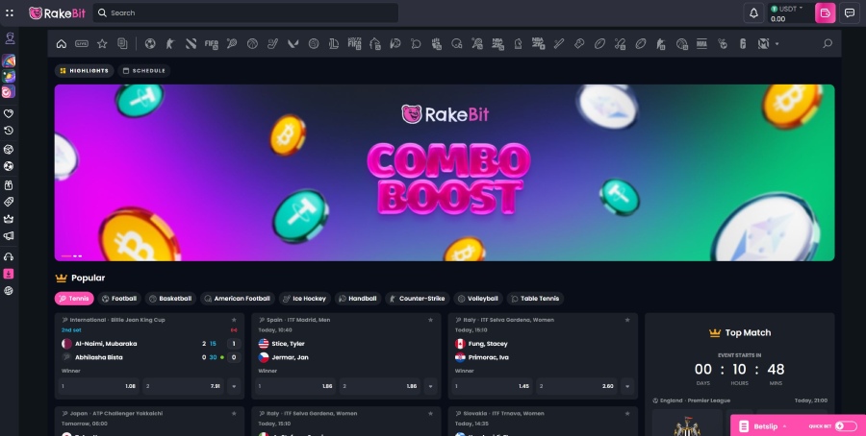Select the Table Tennis popular filter
866x436 pixels.
(x=535, y=299)
